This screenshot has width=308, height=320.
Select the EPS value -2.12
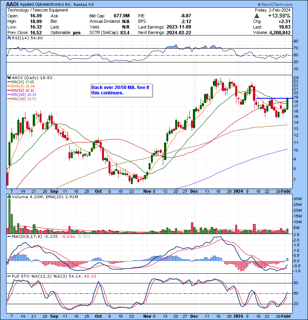pos(186,22)
